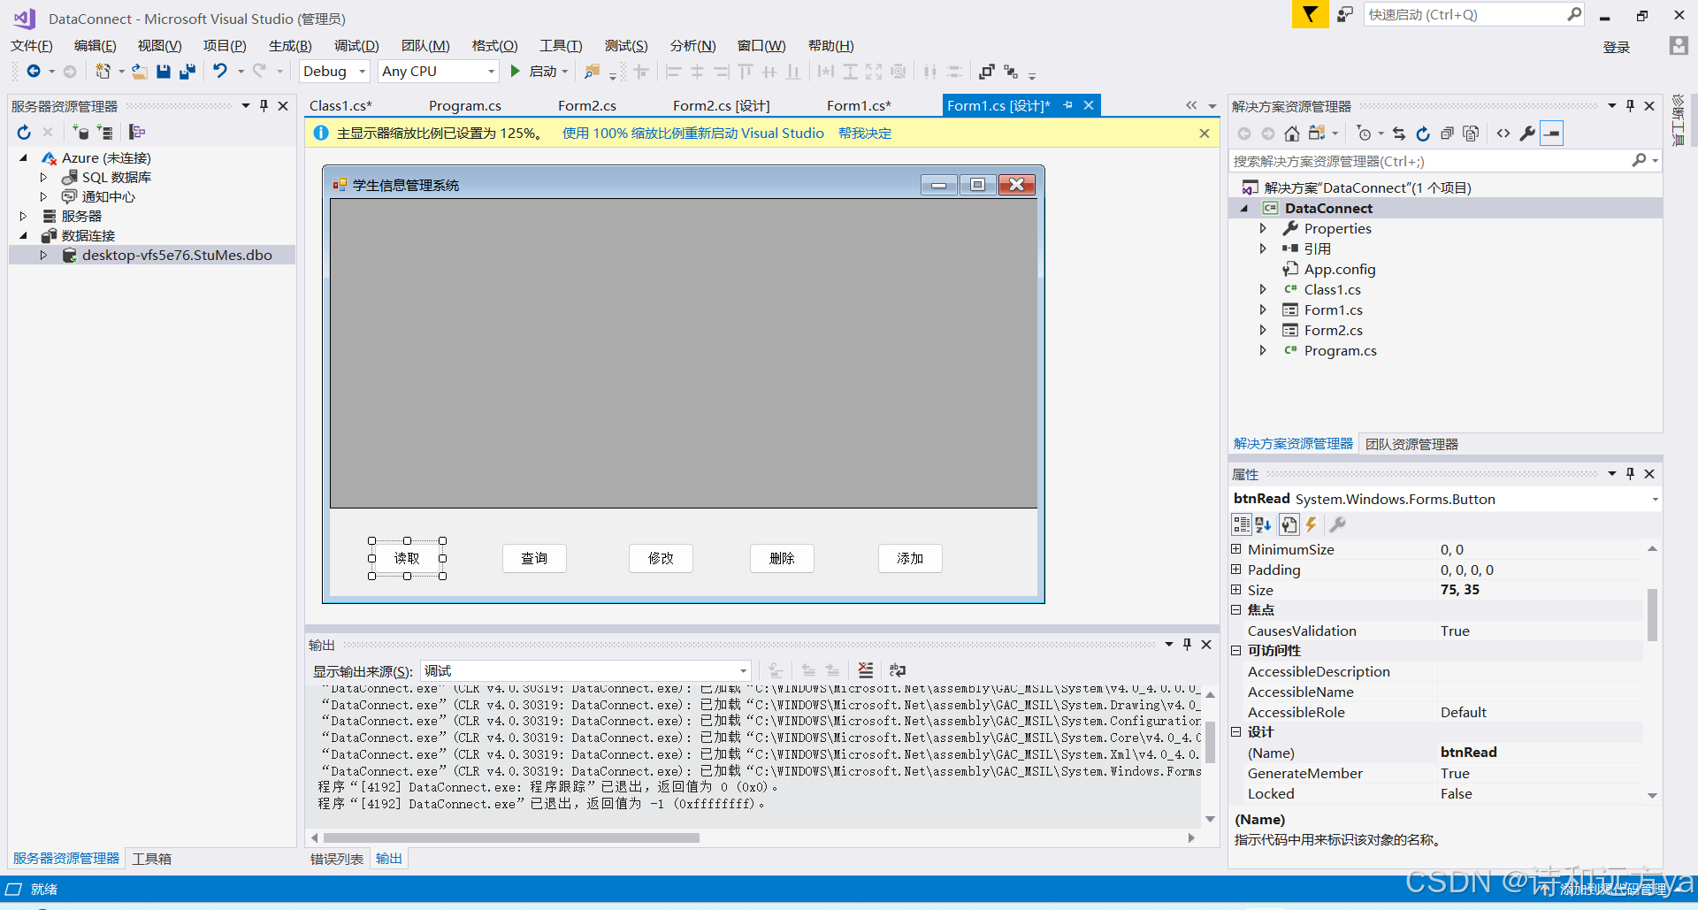
Task: Expand the Properties node in Solution Explorer
Action: pos(1263,228)
